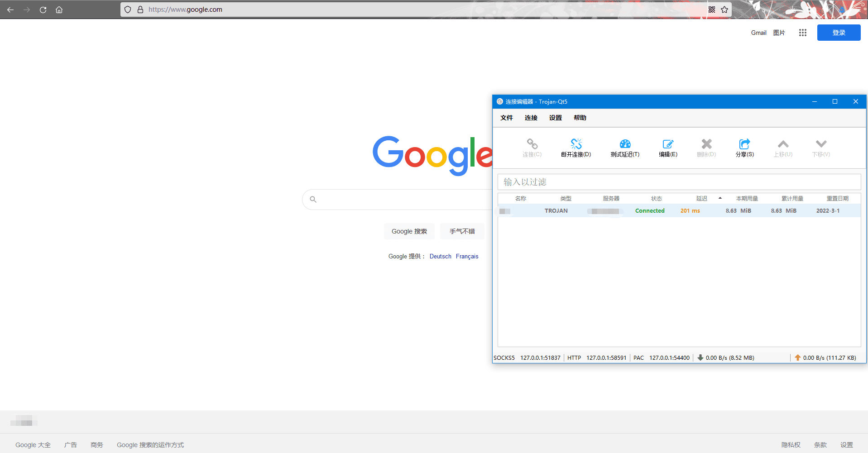Open the 商务 footer link

[97, 445]
